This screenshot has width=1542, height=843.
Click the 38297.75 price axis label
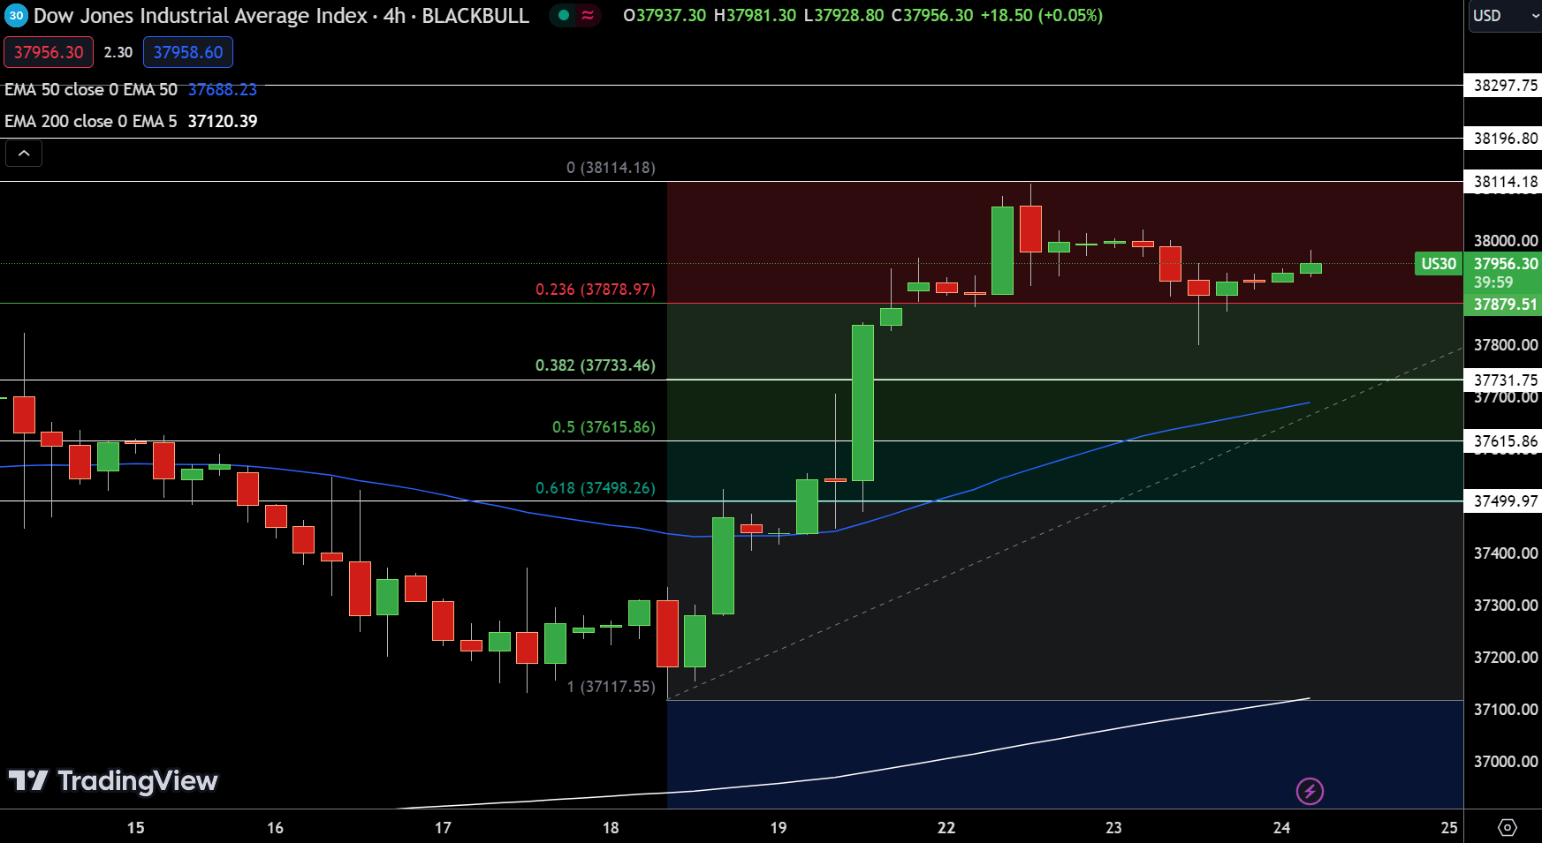coord(1506,86)
